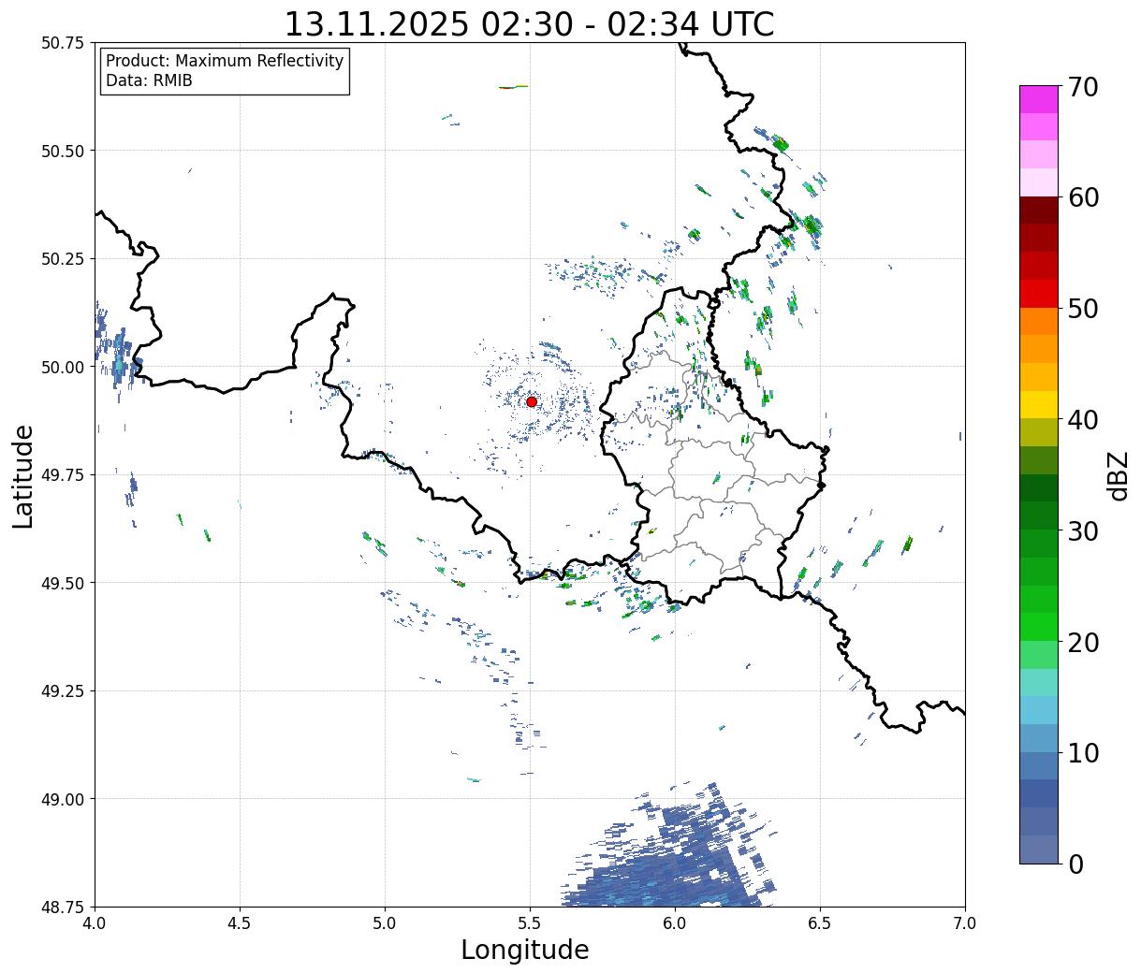Click the dBZ colorbar label
The height and width of the screenshot is (973, 1141).
(x=1119, y=475)
